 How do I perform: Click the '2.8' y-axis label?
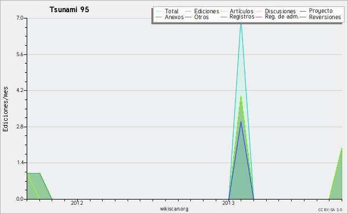pyautogui.click(x=20, y=127)
